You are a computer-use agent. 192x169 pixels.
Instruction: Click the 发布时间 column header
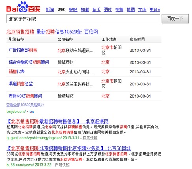tap(137, 39)
